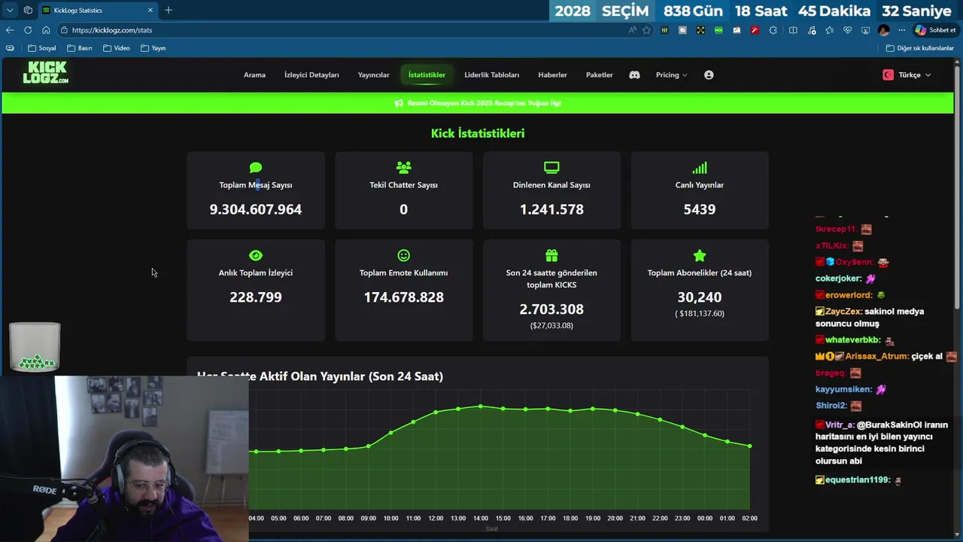Click the 30,240 subscriptions value
The height and width of the screenshot is (542, 963).
click(x=700, y=297)
